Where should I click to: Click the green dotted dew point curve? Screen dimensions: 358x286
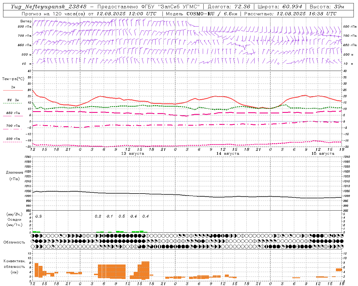pyautogui.click(x=187, y=107)
